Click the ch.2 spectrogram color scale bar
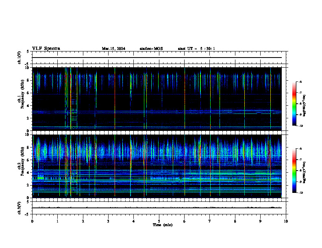The image size is (322, 248). pyautogui.click(x=294, y=171)
